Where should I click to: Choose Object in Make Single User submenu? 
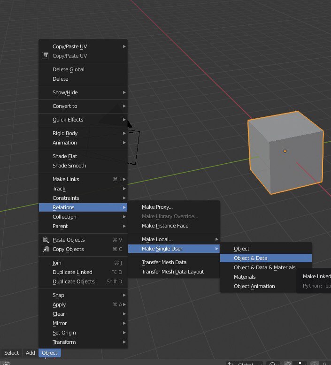(x=266, y=249)
